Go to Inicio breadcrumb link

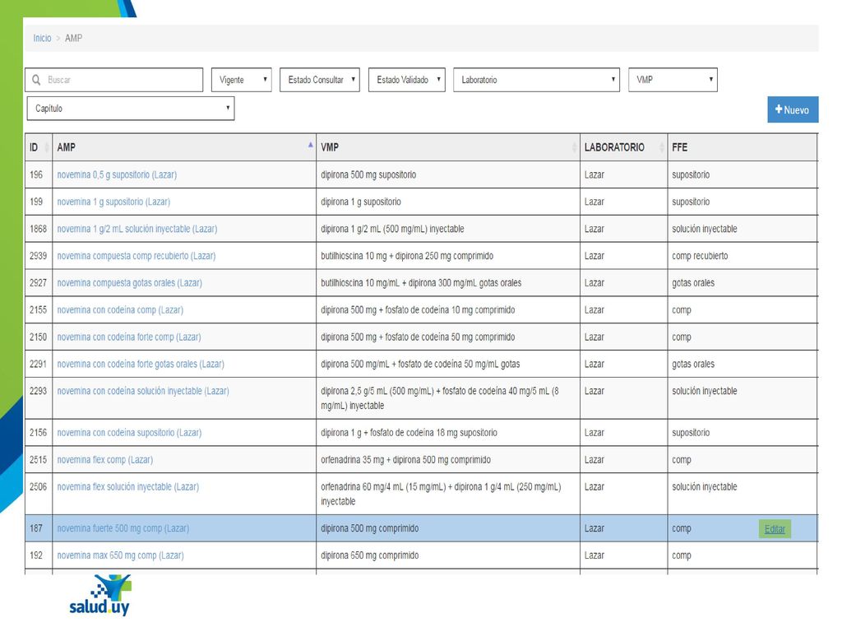42,38
